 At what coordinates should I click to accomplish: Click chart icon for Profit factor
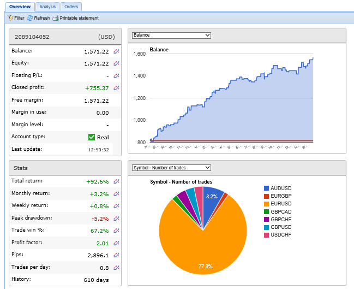(x=116, y=243)
